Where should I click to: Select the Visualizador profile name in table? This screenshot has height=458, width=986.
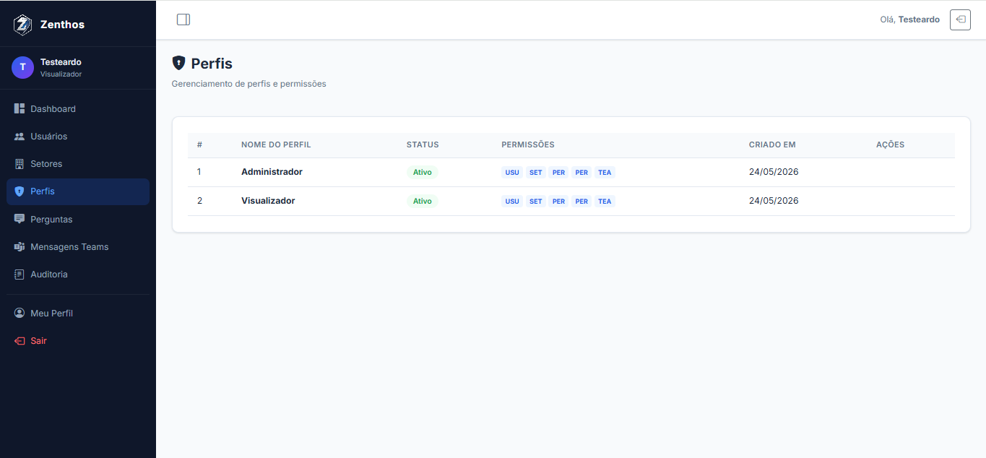tap(268, 201)
